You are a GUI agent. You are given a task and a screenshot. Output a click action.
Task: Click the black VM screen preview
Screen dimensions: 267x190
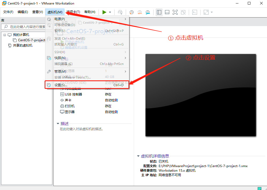(201, 95)
